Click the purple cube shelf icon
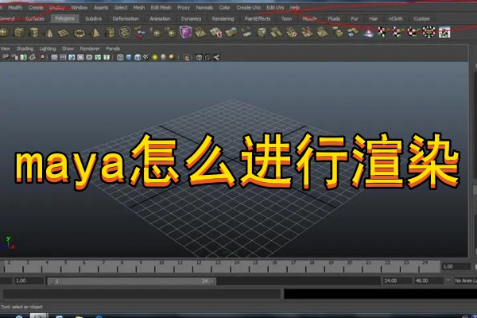 point(185,32)
